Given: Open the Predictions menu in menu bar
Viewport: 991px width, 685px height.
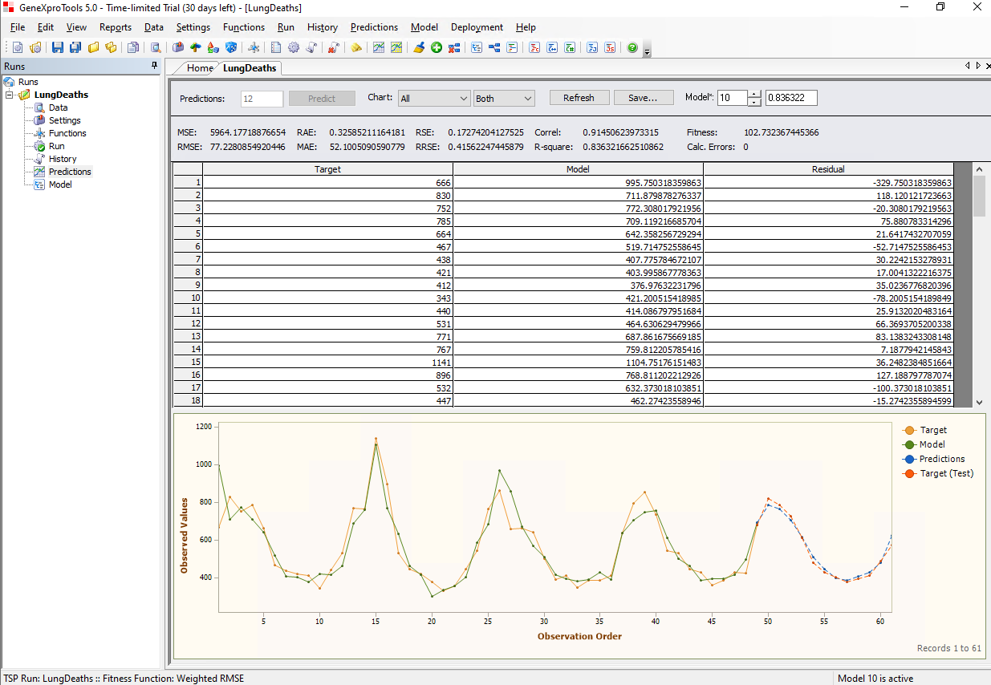Looking at the screenshot, I should click(x=374, y=27).
